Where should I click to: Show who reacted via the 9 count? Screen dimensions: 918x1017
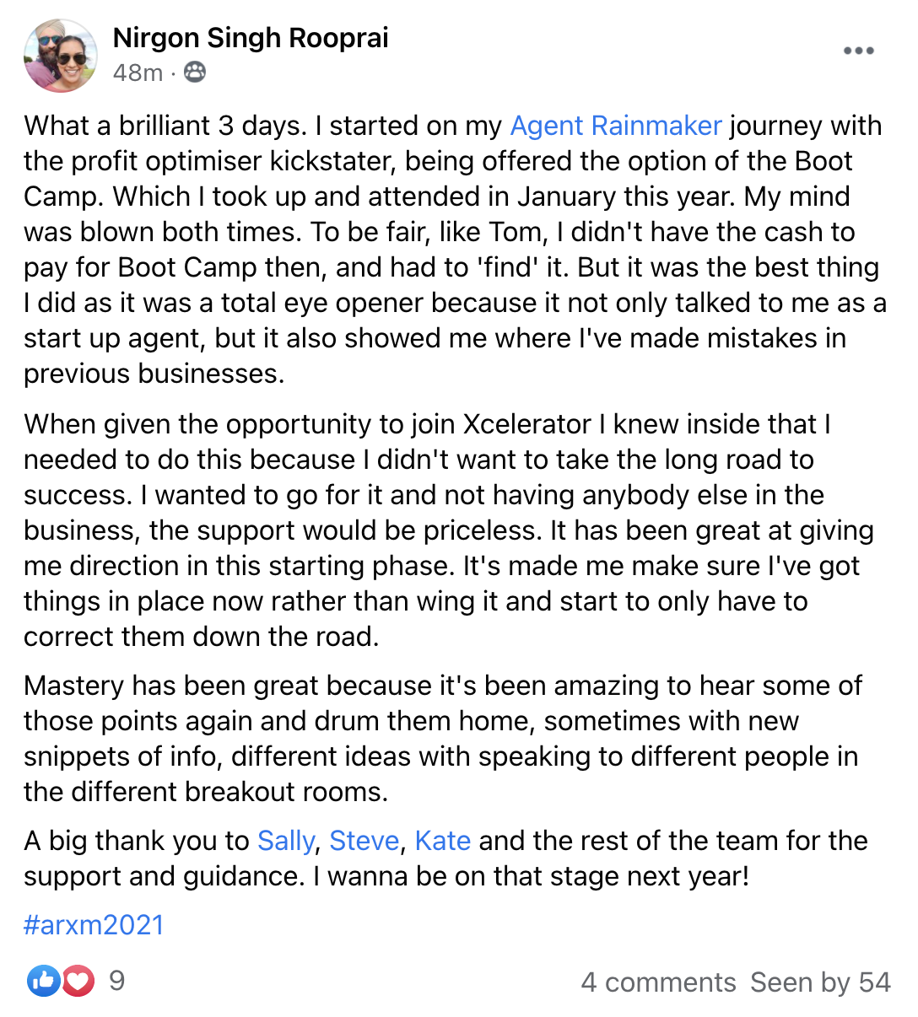[x=117, y=981]
